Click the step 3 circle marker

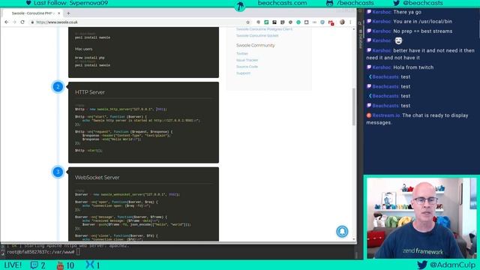pos(58,172)
